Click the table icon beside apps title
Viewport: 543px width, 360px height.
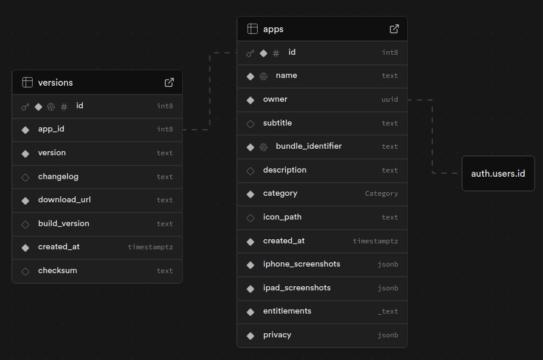pyautogui.click(x=252, y=29)
